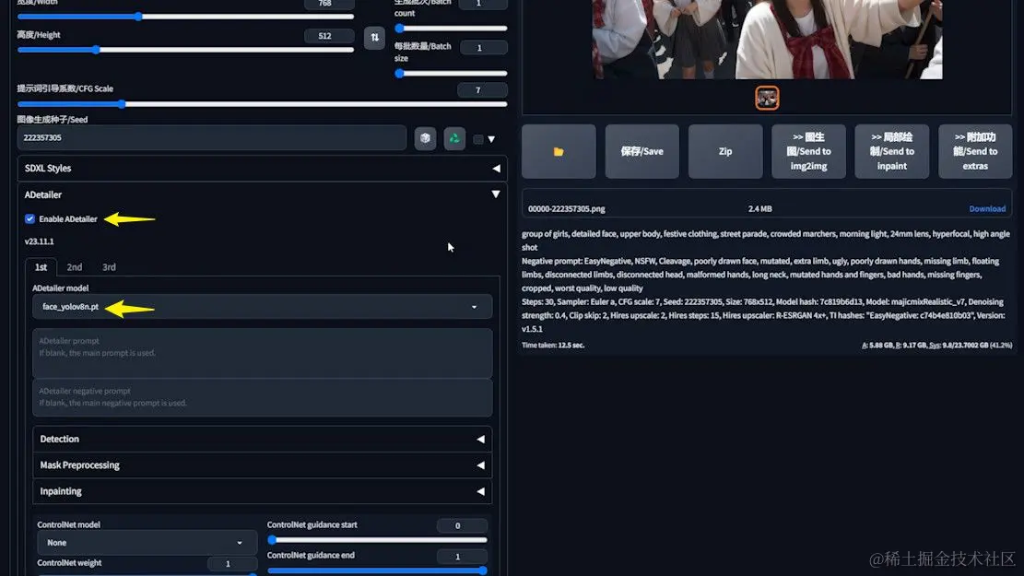Viewport: 1024px width, 576px height.
Task: Adjust the Width slider
Action: (185, 17)
